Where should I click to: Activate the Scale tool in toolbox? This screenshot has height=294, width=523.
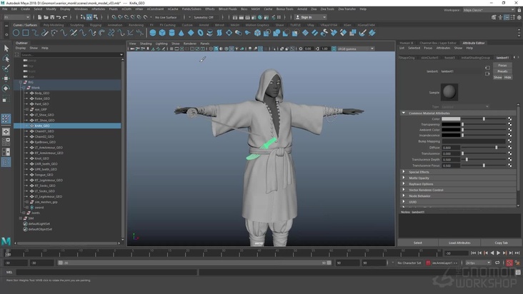click(x=6, y=99)
